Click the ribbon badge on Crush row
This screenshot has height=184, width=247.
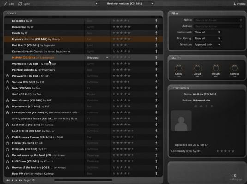tap(156, 33)
